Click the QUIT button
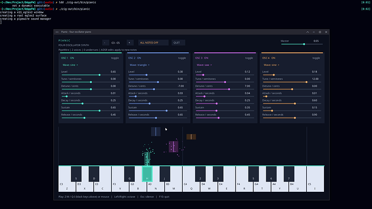Screen dimensions: 372x209 click(x=178, y=43)
